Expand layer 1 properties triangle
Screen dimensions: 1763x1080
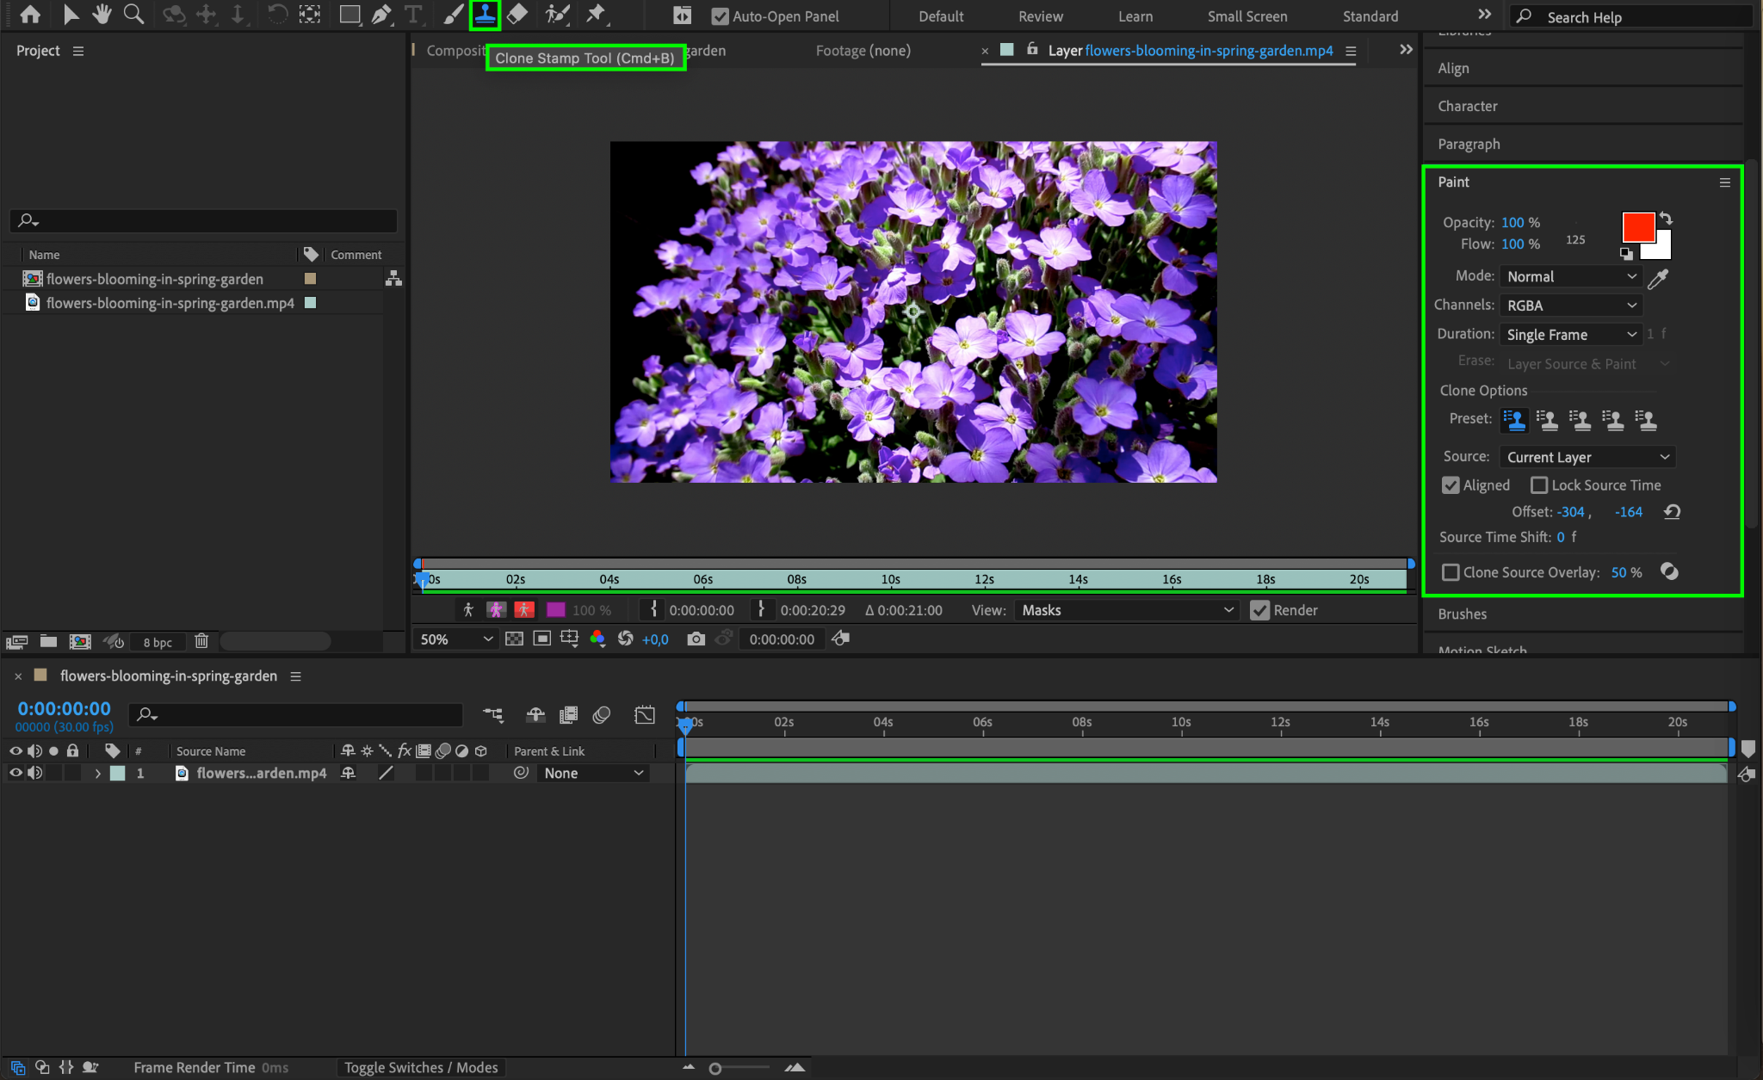pos(98,774)
